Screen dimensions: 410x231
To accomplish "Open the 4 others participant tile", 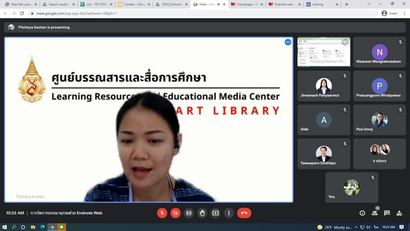I will click(x=379, y=154).
